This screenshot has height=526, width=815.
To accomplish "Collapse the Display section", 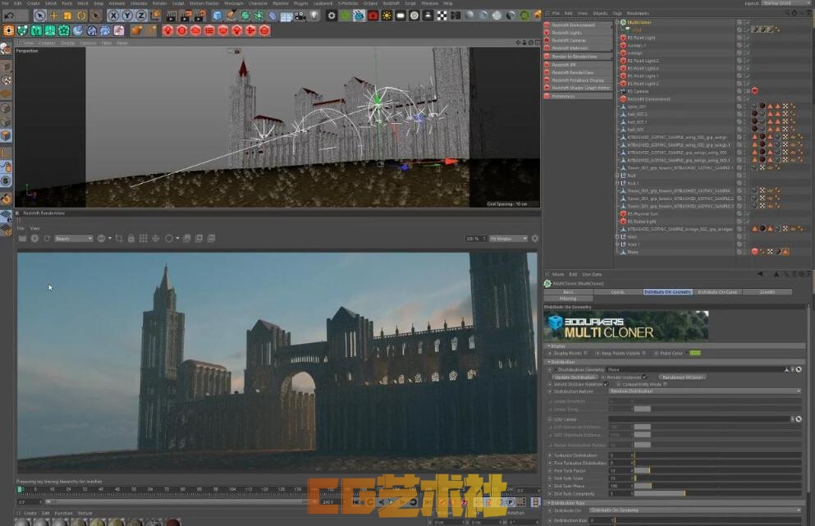I will click(x=547, y=346).
